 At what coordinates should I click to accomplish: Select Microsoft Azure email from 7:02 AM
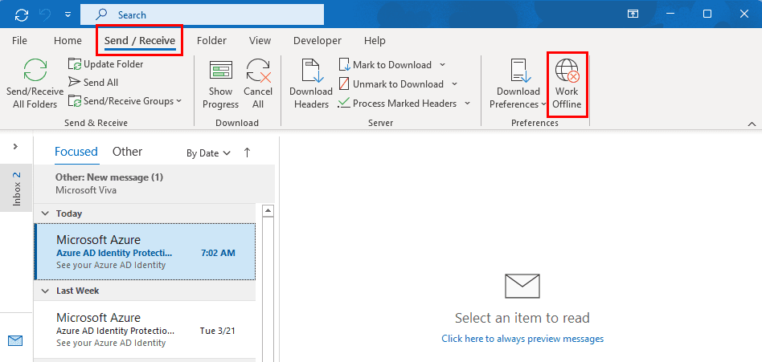pyautogui.click(x=145, y=252)
